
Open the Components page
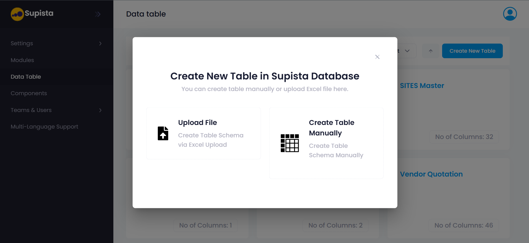29,93
